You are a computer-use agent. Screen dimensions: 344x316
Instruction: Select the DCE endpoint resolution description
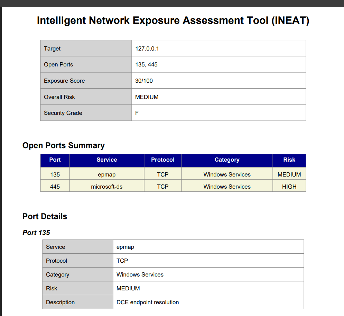(148, 302)
